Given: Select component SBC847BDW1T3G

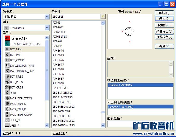Looking at the screenshot, I should (x=63, y=125).
